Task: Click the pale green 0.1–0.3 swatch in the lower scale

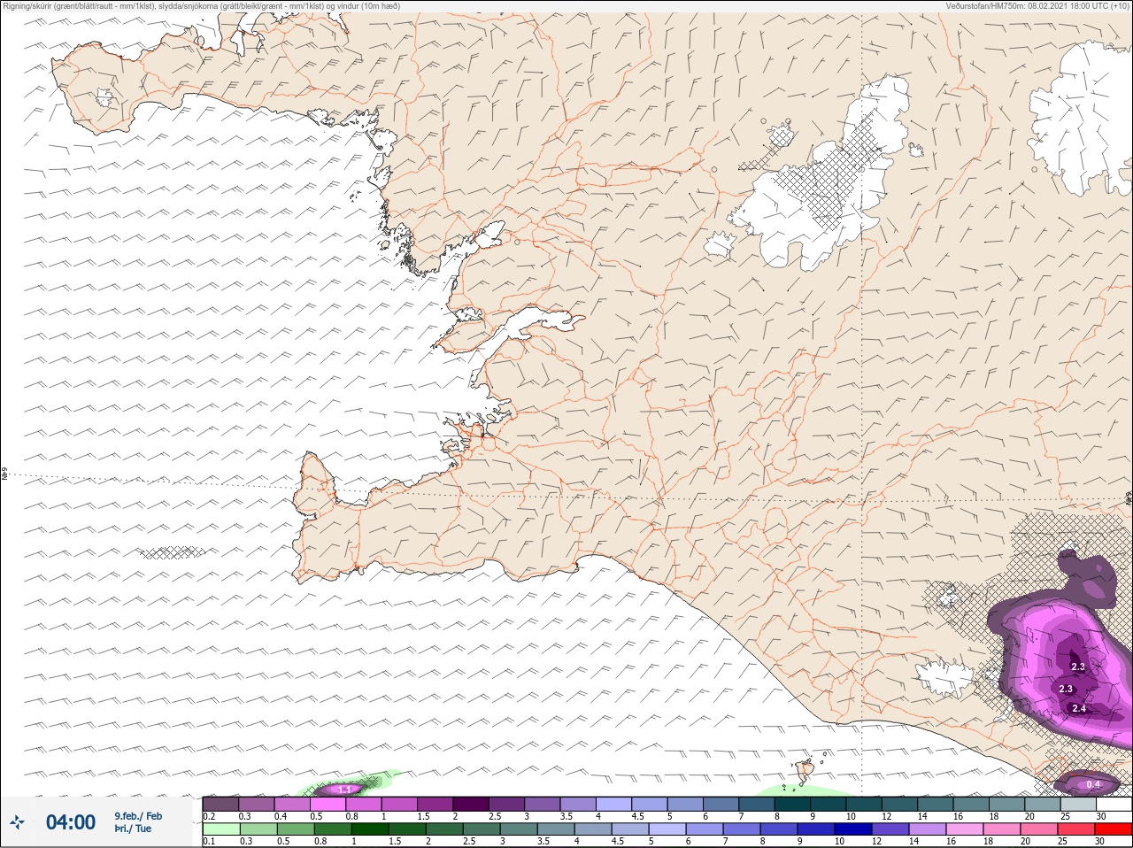Action: [220, 829]
